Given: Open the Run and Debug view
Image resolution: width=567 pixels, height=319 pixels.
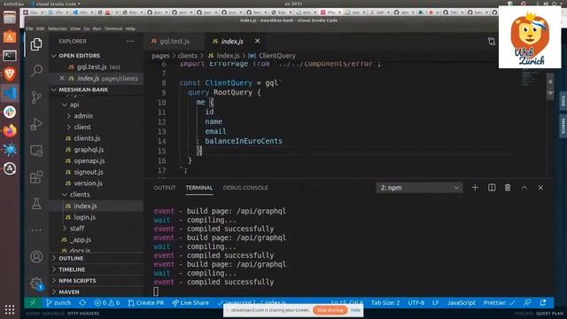Looking at the screenshot, I should click(x=36, y=124).
